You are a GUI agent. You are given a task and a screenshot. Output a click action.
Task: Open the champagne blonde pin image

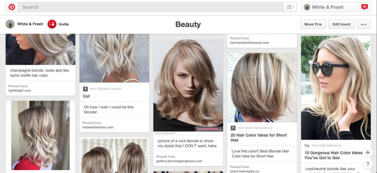coord(41,49)
